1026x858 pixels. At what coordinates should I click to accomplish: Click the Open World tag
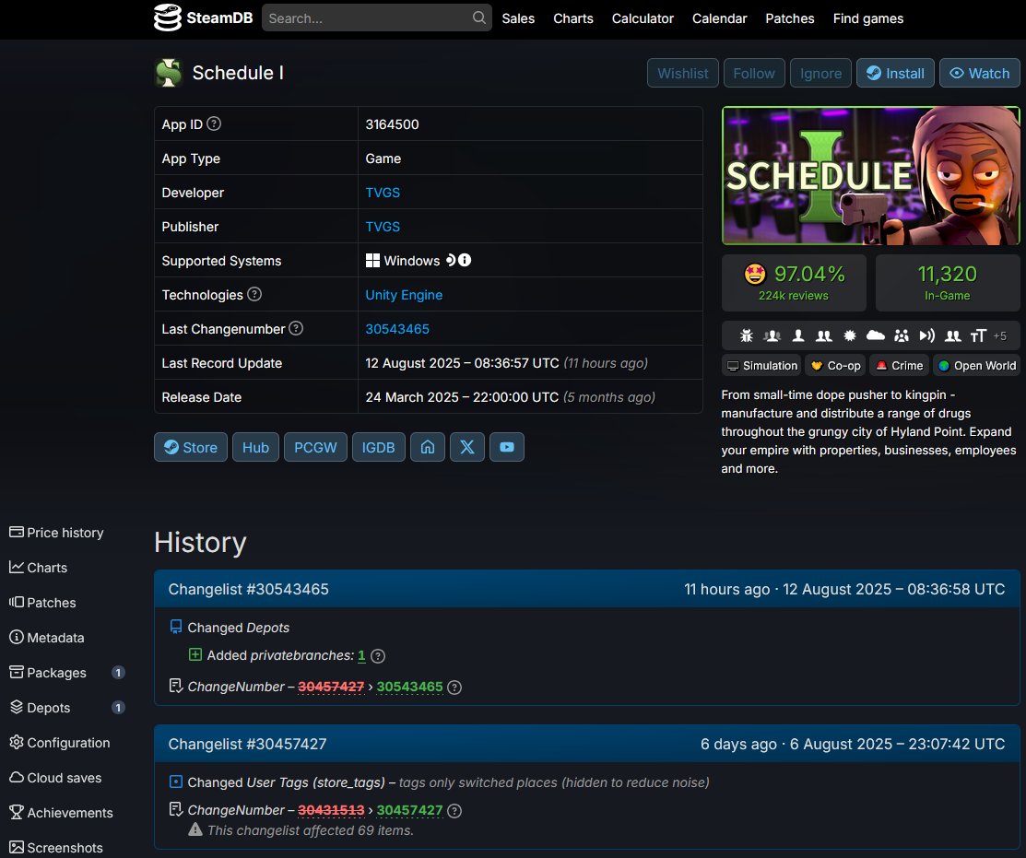coord(976,366)
